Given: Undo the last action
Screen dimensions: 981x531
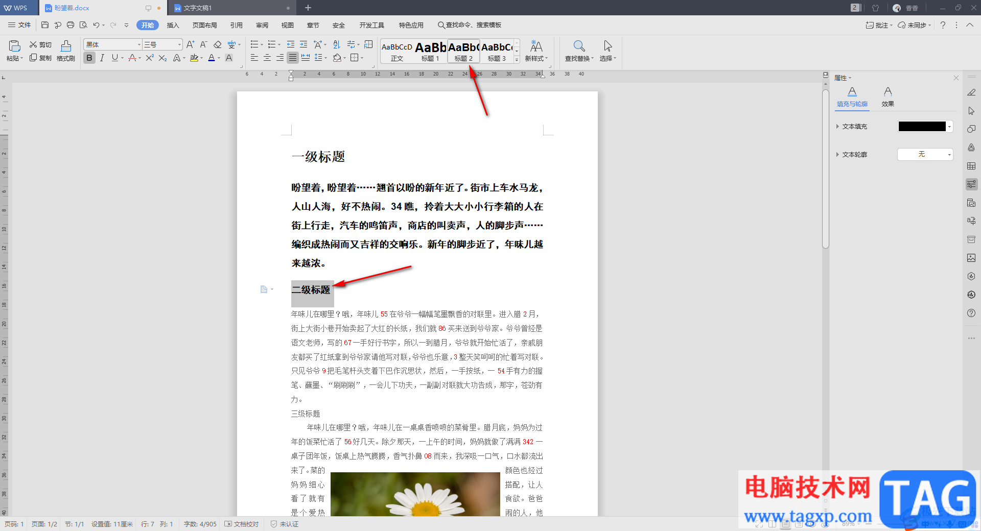Looking at the screenshot, I should [96, 25].
